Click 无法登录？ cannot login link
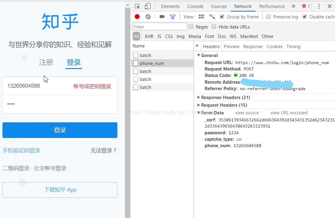335x218 pixels. (x=104, y=151)
